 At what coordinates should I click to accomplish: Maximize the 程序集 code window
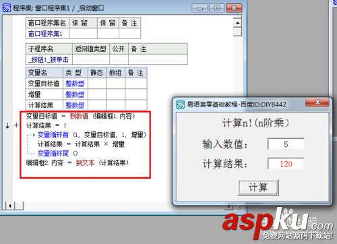coord(217,8)
